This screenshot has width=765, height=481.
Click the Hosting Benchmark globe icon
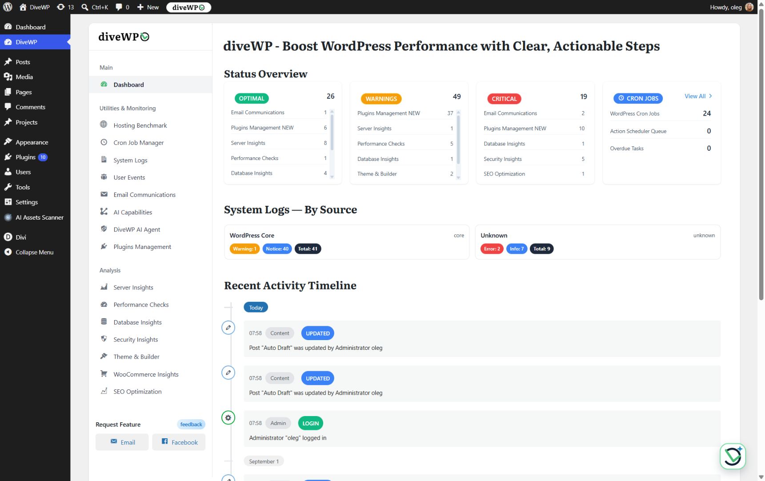click(104, 124)
